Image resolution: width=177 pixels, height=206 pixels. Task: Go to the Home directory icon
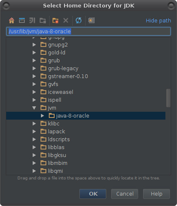[x=12, y=20]
